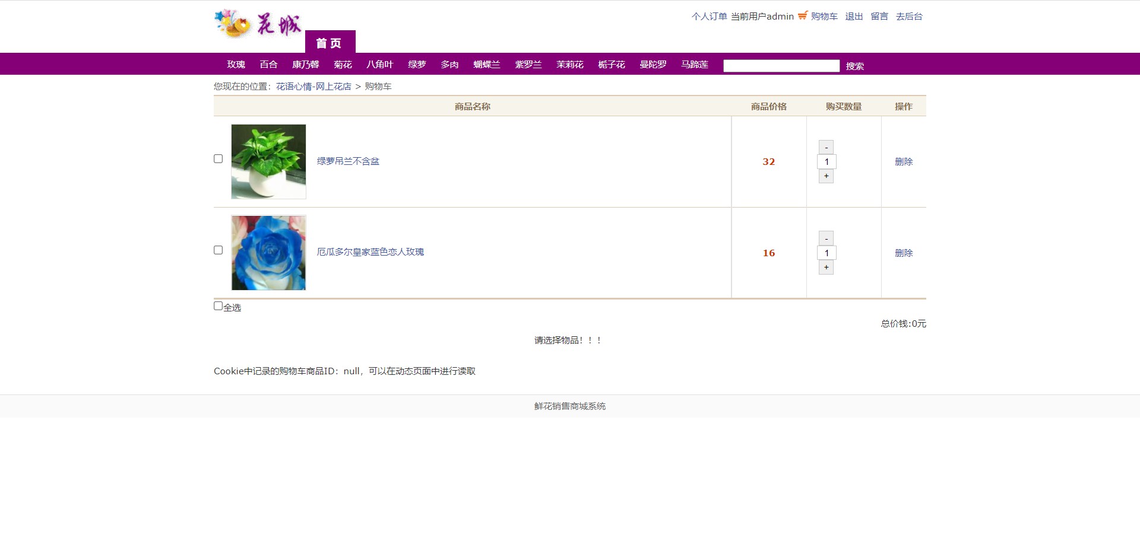This screenshot has width=1140, height=535.
Task: Click the 总价钱:0元 total text
Action: (903, 324)
